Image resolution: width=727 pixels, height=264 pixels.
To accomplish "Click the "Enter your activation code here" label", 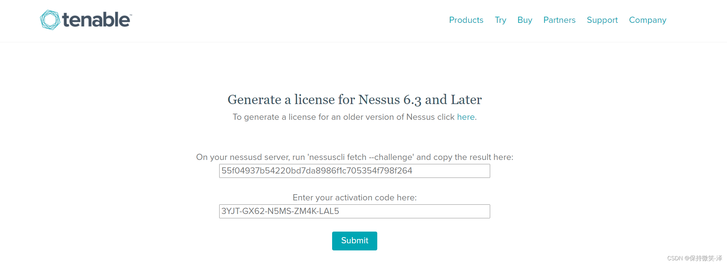I will click(354, 198).
